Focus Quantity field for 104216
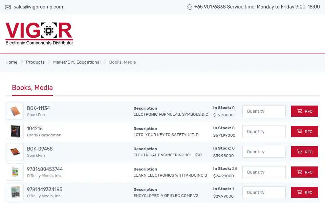The width and height of the screenshot is (325, 203). (264, 132)
